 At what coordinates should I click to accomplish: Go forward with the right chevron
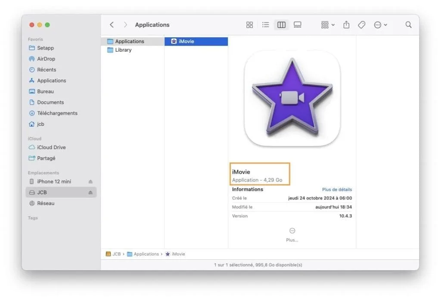coord(125,25)
